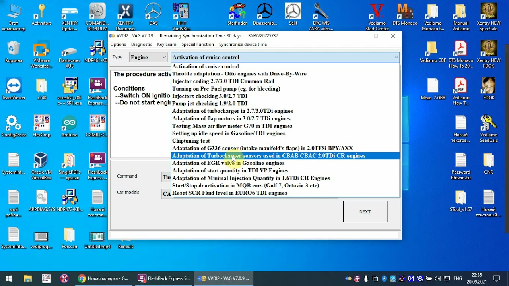Open the DTS Monaco desktop icon
Viewport: 509px width, 286px height.
coord(405,14)
